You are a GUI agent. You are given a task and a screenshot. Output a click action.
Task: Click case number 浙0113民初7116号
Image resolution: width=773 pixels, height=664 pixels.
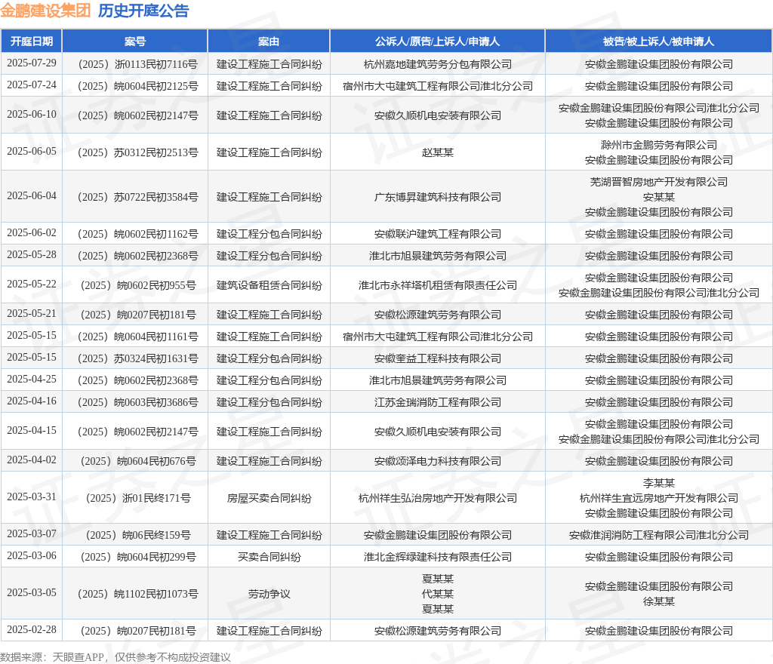[138, 64]
